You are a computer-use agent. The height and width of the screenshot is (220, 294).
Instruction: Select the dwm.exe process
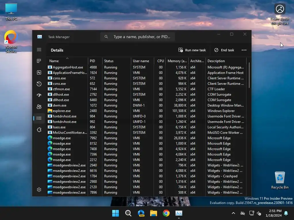point(60,105)
